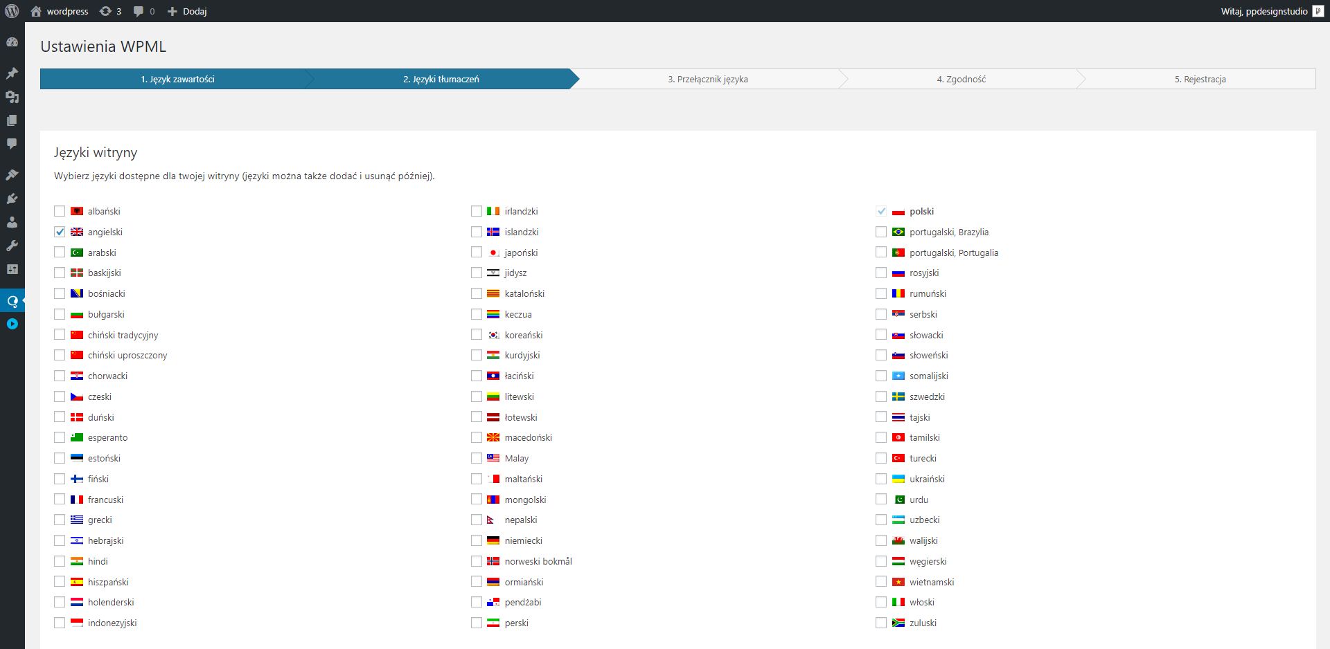Open Media library sidebar icon
1330x649 pixels.
12,97
